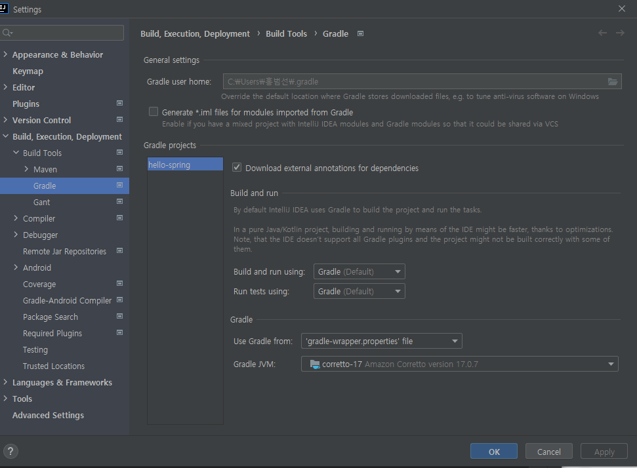The image size is (637, 468).
Task: Click the OK button
Action: 494,452
